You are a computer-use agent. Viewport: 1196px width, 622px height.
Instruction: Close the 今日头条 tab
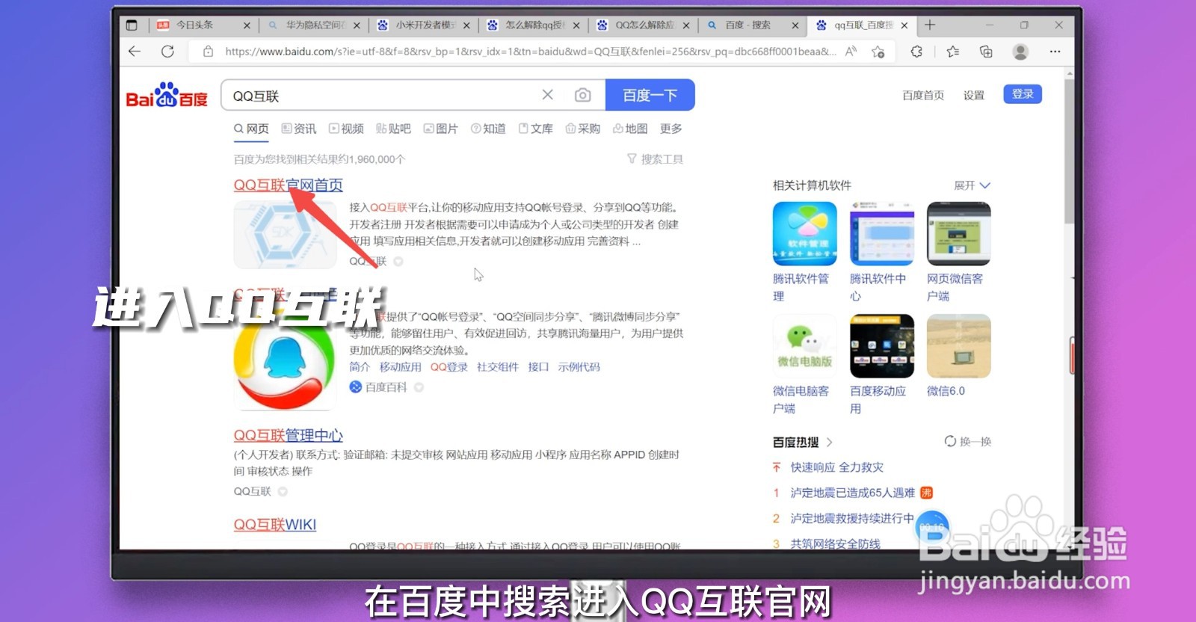pos(247,25)
